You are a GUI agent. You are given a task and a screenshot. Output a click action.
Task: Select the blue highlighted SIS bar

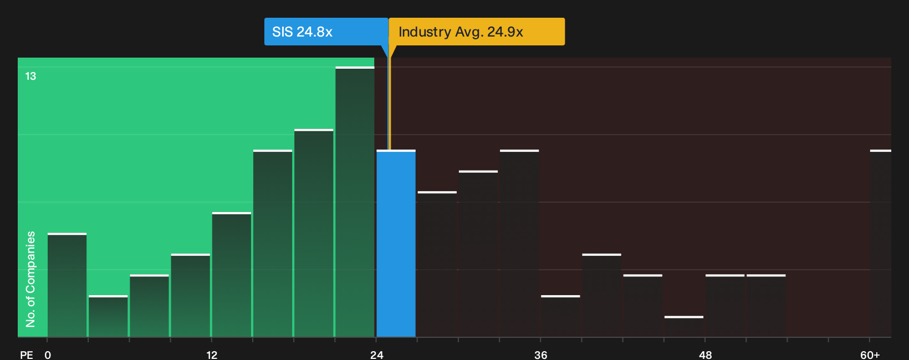point(396,244)
